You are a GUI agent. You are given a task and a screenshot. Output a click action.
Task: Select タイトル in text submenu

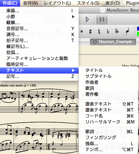[x=108, y=70]
